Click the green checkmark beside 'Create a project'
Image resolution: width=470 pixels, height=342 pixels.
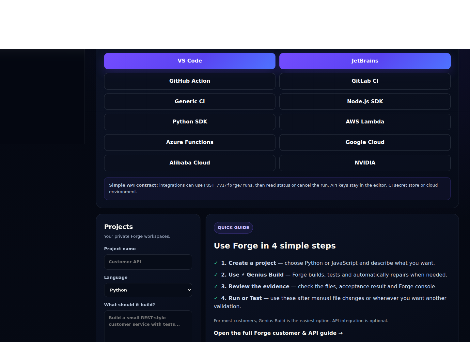pos(216,263)
